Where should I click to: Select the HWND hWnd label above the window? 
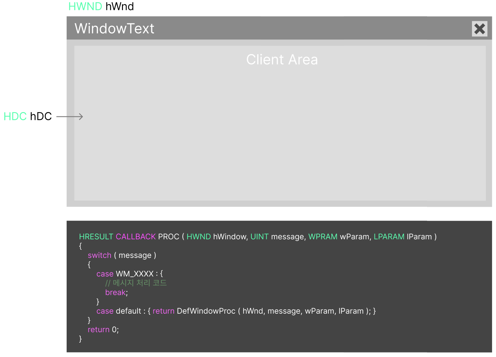coord(101,7)
